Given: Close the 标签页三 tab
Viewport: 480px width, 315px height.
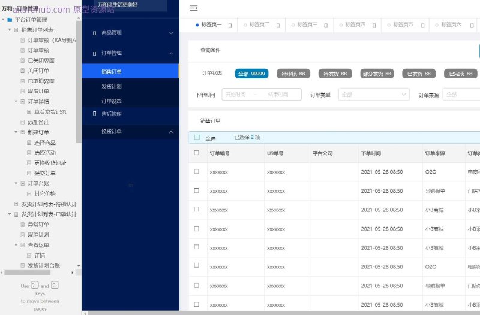Looking at the screenshot, I should click(326, 25).
